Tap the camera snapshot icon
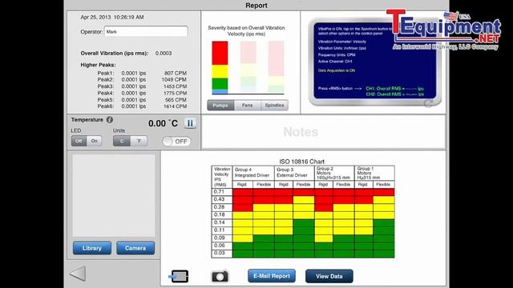The image size is (513, 288). [220, 276]
